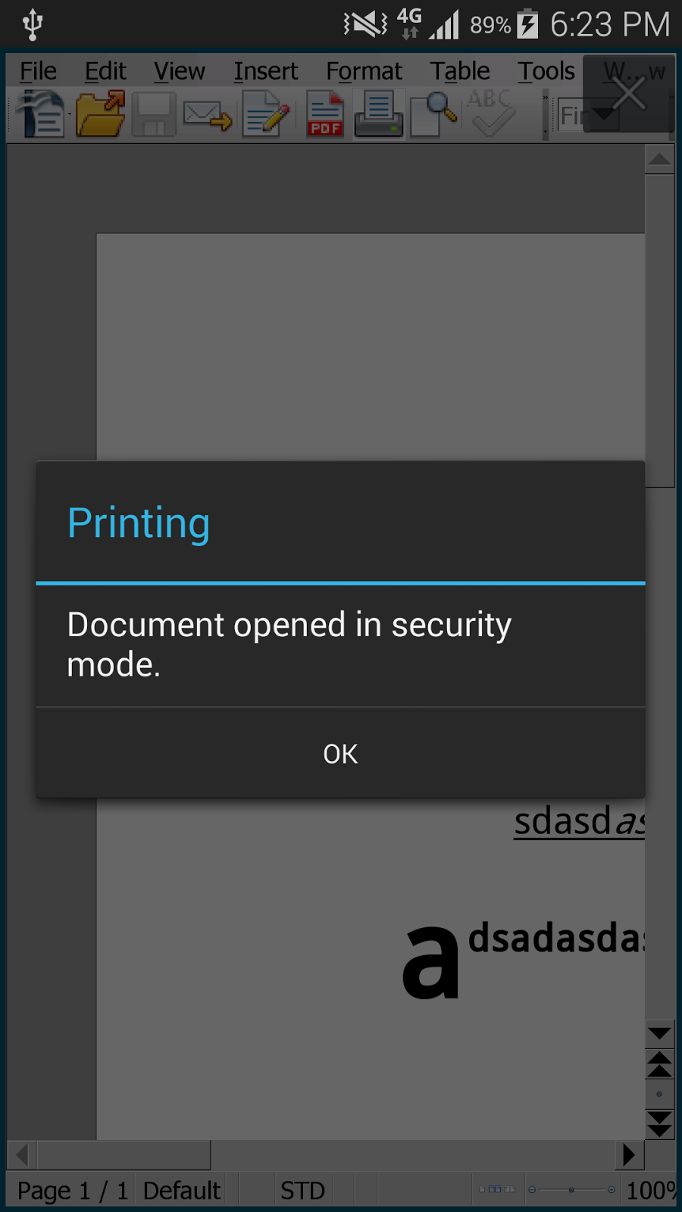Expand the Find field dropdown arrow
The image size is (682, 1212).
point(604,114)
